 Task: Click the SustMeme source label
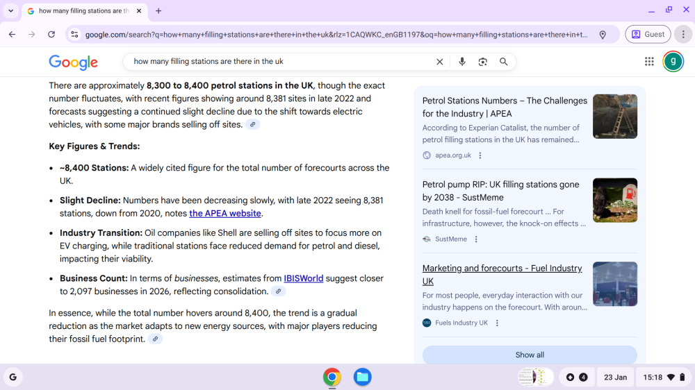[451, 239]
